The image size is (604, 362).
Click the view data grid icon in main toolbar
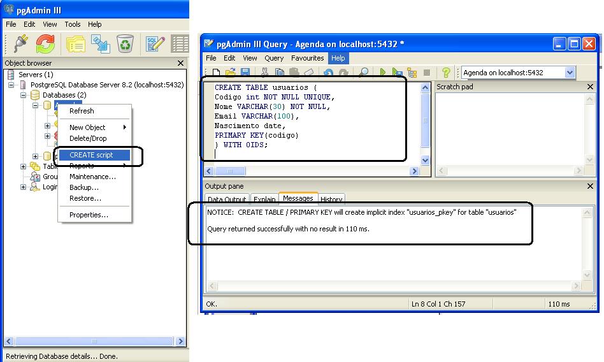tap(180, 44)
